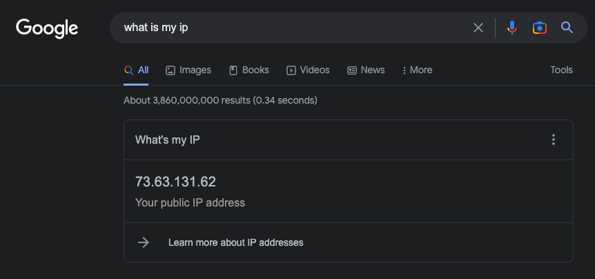
Task: Expand the More search categories menu
Action: [x=417, y=70]
